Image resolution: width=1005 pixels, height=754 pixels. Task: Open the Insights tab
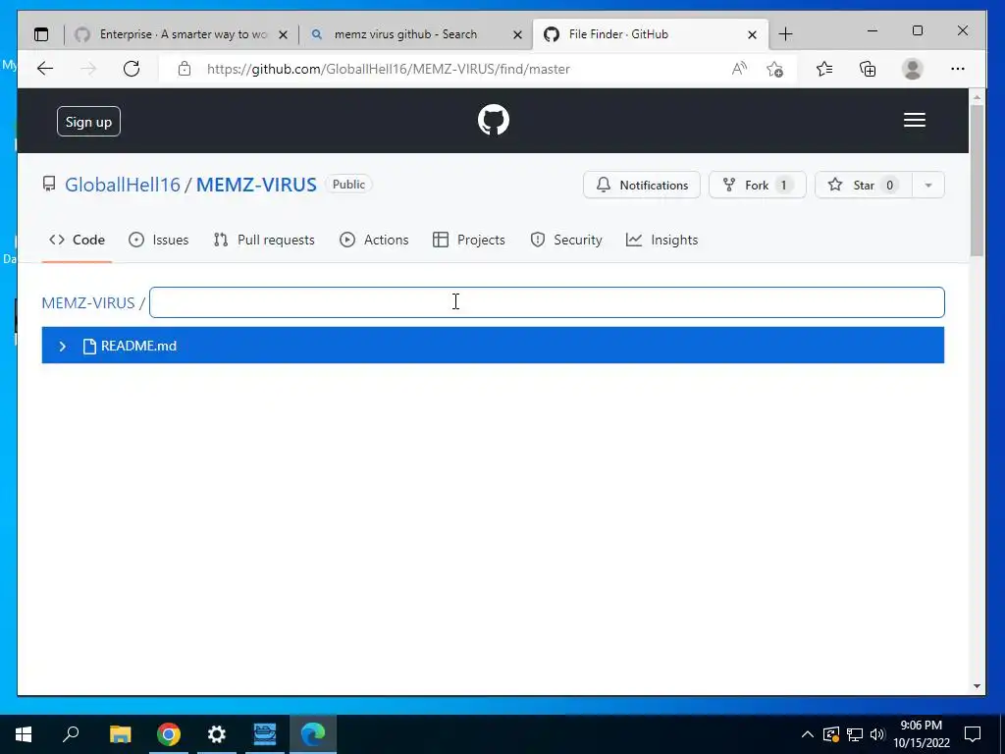coord(661,240)
